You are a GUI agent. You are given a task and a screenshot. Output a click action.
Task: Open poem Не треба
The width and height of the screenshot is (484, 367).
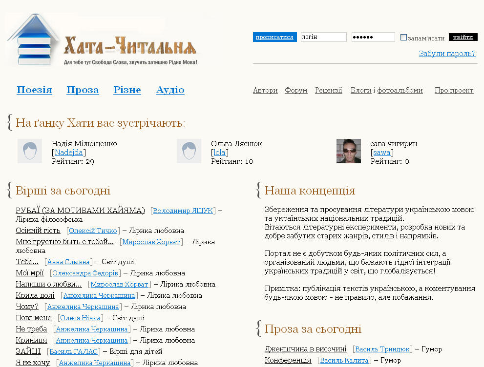click(x=31, y=329)
